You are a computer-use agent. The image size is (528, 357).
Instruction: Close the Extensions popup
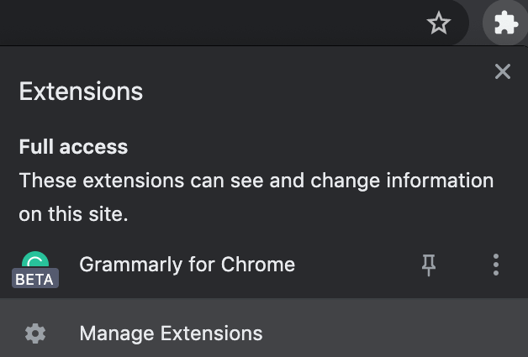click(x=503, y=72)
